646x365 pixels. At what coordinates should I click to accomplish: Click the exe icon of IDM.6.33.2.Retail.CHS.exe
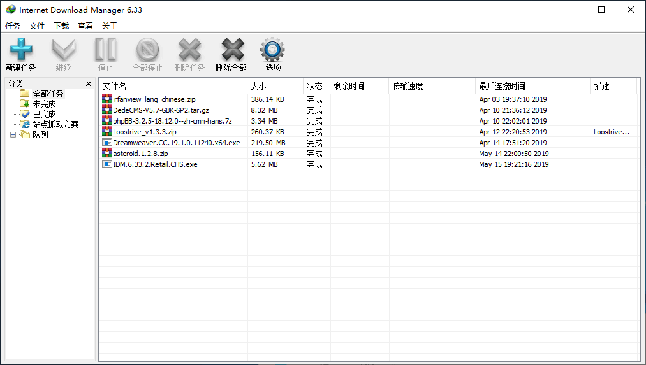pyautogui.click(x=107, y=164)
